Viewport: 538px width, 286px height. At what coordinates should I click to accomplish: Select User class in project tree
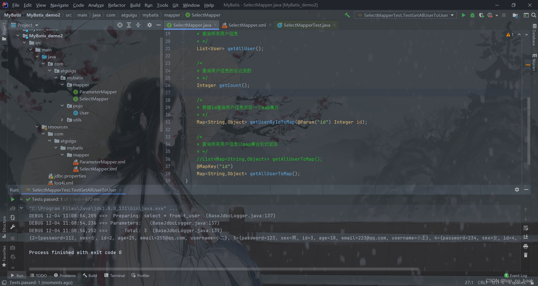coord(81,113)
